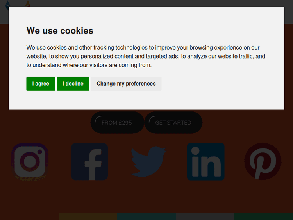293x220 pixels.
Task: Accept cookies with I agree
Action: (41, 84)
